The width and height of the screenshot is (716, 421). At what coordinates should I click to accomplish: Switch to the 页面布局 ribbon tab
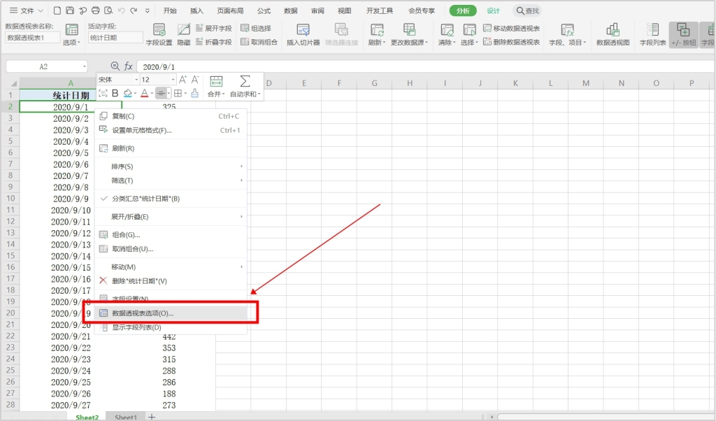[230, 10]
